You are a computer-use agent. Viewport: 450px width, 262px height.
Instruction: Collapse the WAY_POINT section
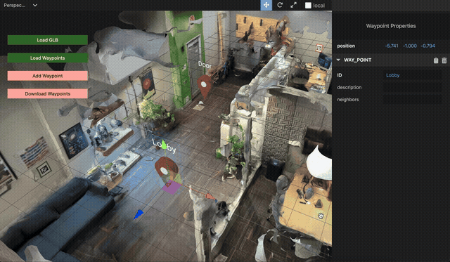point(338,60)
